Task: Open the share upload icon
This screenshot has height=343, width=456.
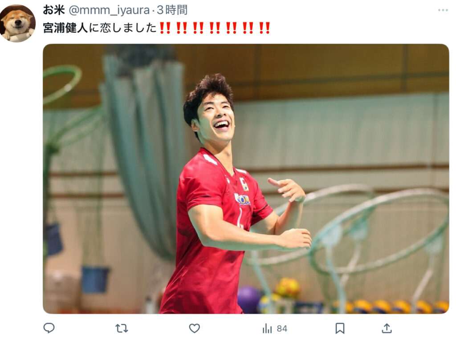Action: [x=387, y=328]
